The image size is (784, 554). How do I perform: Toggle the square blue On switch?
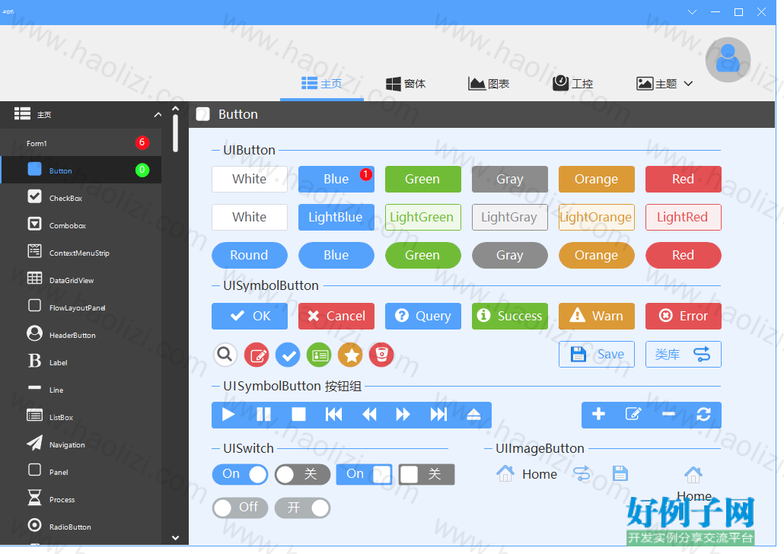click(x=365, y=474)
